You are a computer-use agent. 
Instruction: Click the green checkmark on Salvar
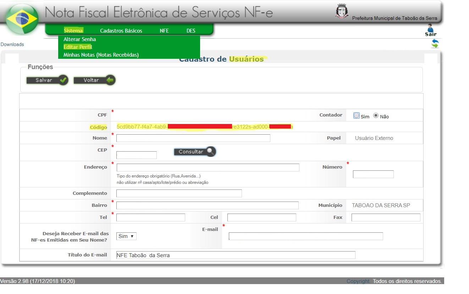63,80
